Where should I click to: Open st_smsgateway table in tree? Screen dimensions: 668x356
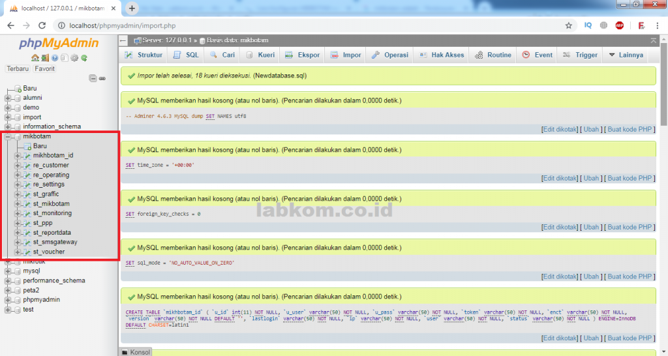click(x=55, y=243)
